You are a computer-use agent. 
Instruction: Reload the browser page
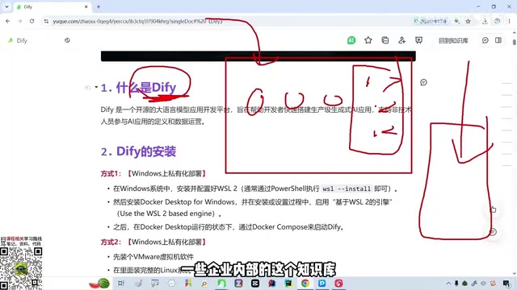[32, 21]
